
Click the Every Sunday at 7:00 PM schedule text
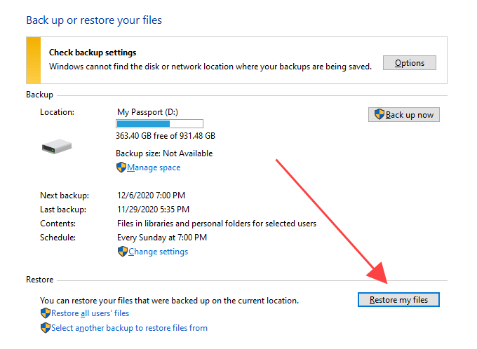click(x=162, y=238)
